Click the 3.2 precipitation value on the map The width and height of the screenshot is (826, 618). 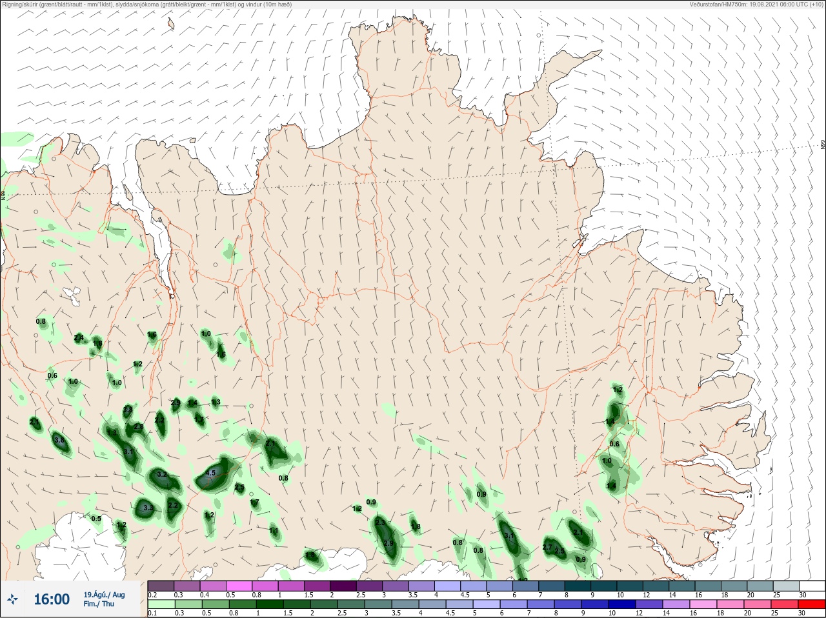click(162, 474)
